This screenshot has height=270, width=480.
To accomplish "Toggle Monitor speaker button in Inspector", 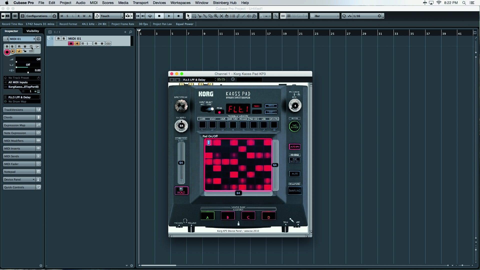I will (x=13, y=51).
